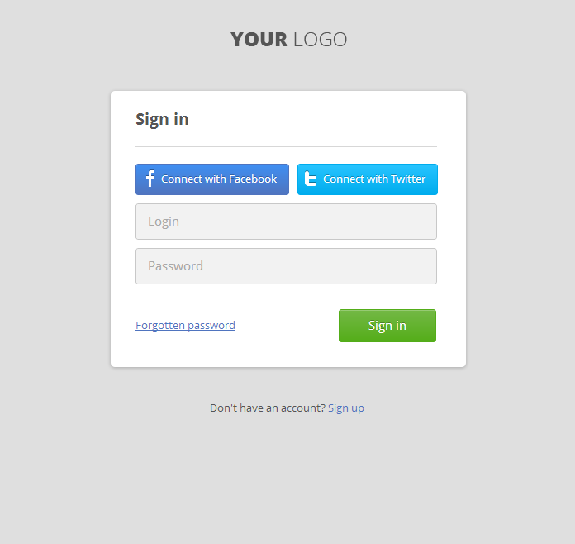Connect with Facebook button label
This screenshot has width=575, height=544.
tap(219, 179)
